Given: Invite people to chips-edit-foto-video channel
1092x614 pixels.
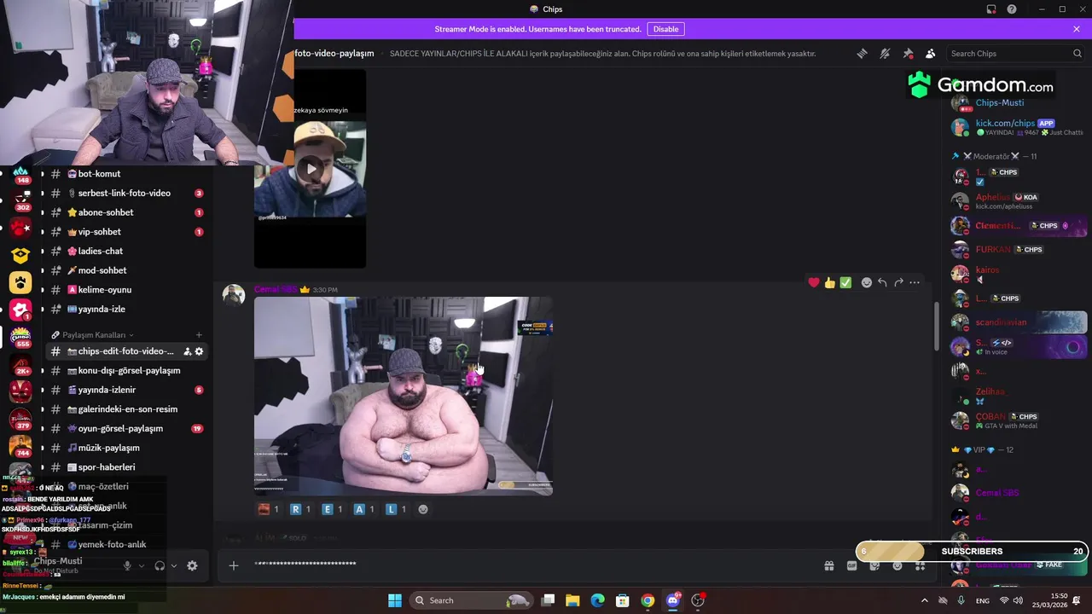Looking at the screenshot, I should 187,351.
